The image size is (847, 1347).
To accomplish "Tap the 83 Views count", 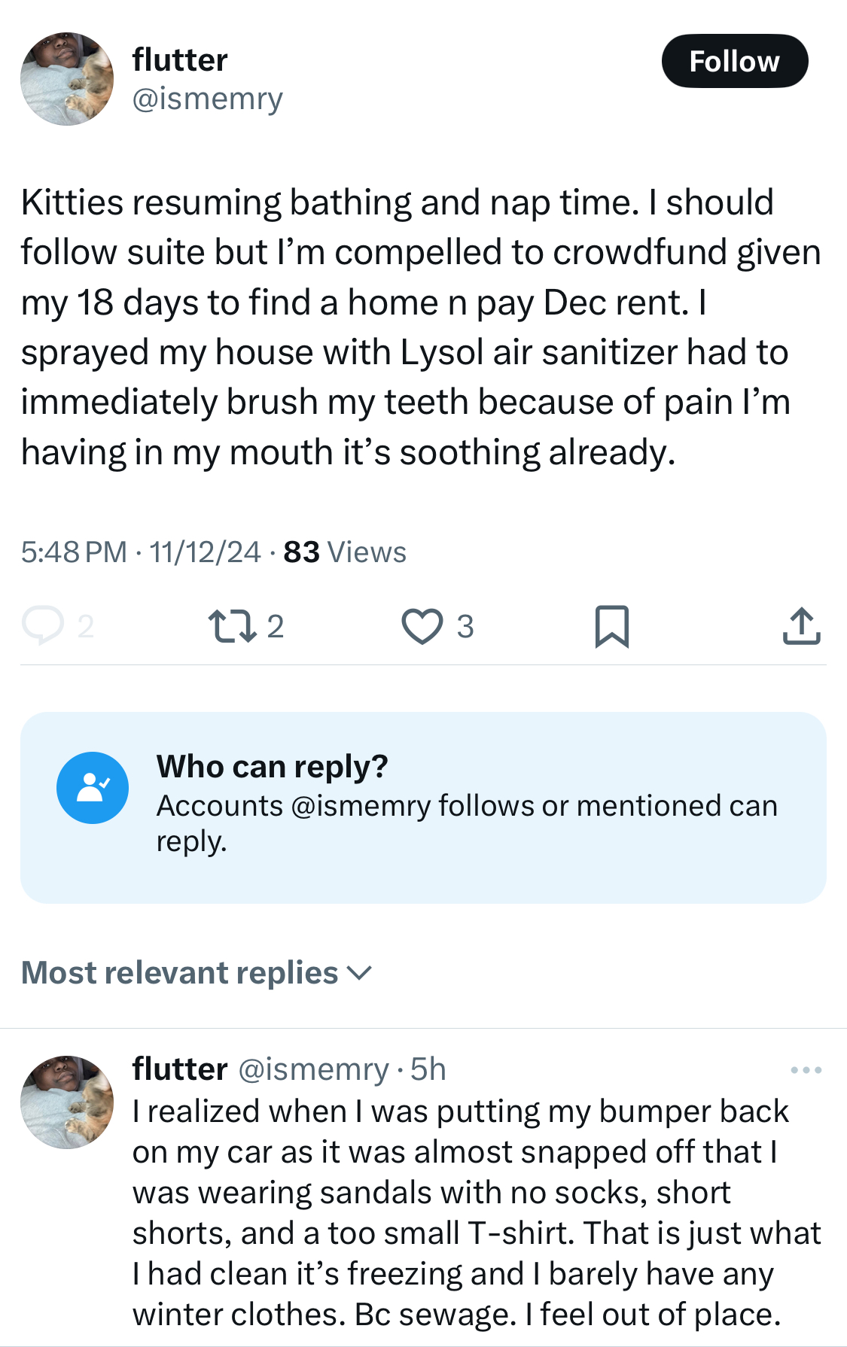I will coord(345,552).
